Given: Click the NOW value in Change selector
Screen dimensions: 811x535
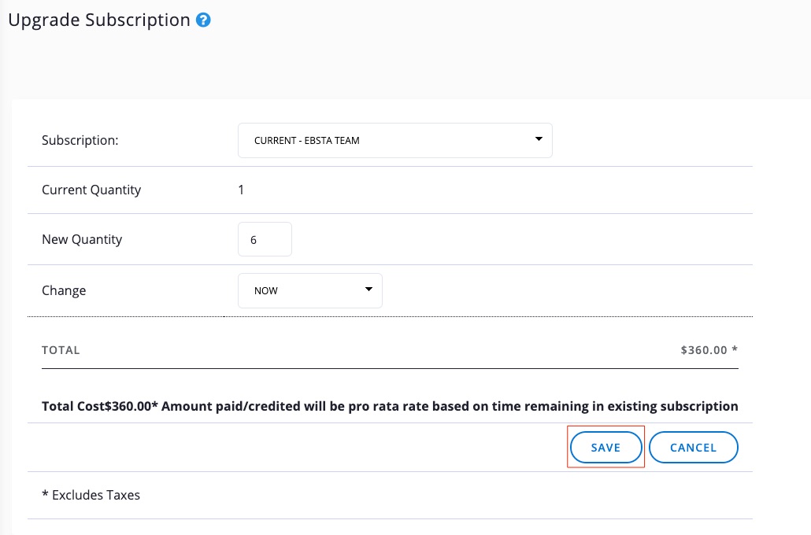Looking at the screenshot, I should (x=266, y=290).
